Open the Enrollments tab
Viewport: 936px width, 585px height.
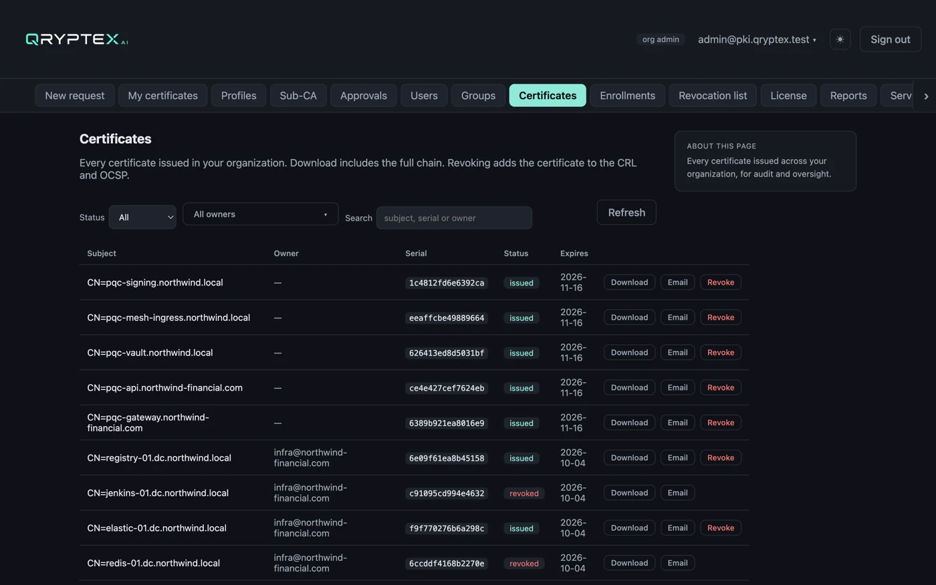click(627, 96)
